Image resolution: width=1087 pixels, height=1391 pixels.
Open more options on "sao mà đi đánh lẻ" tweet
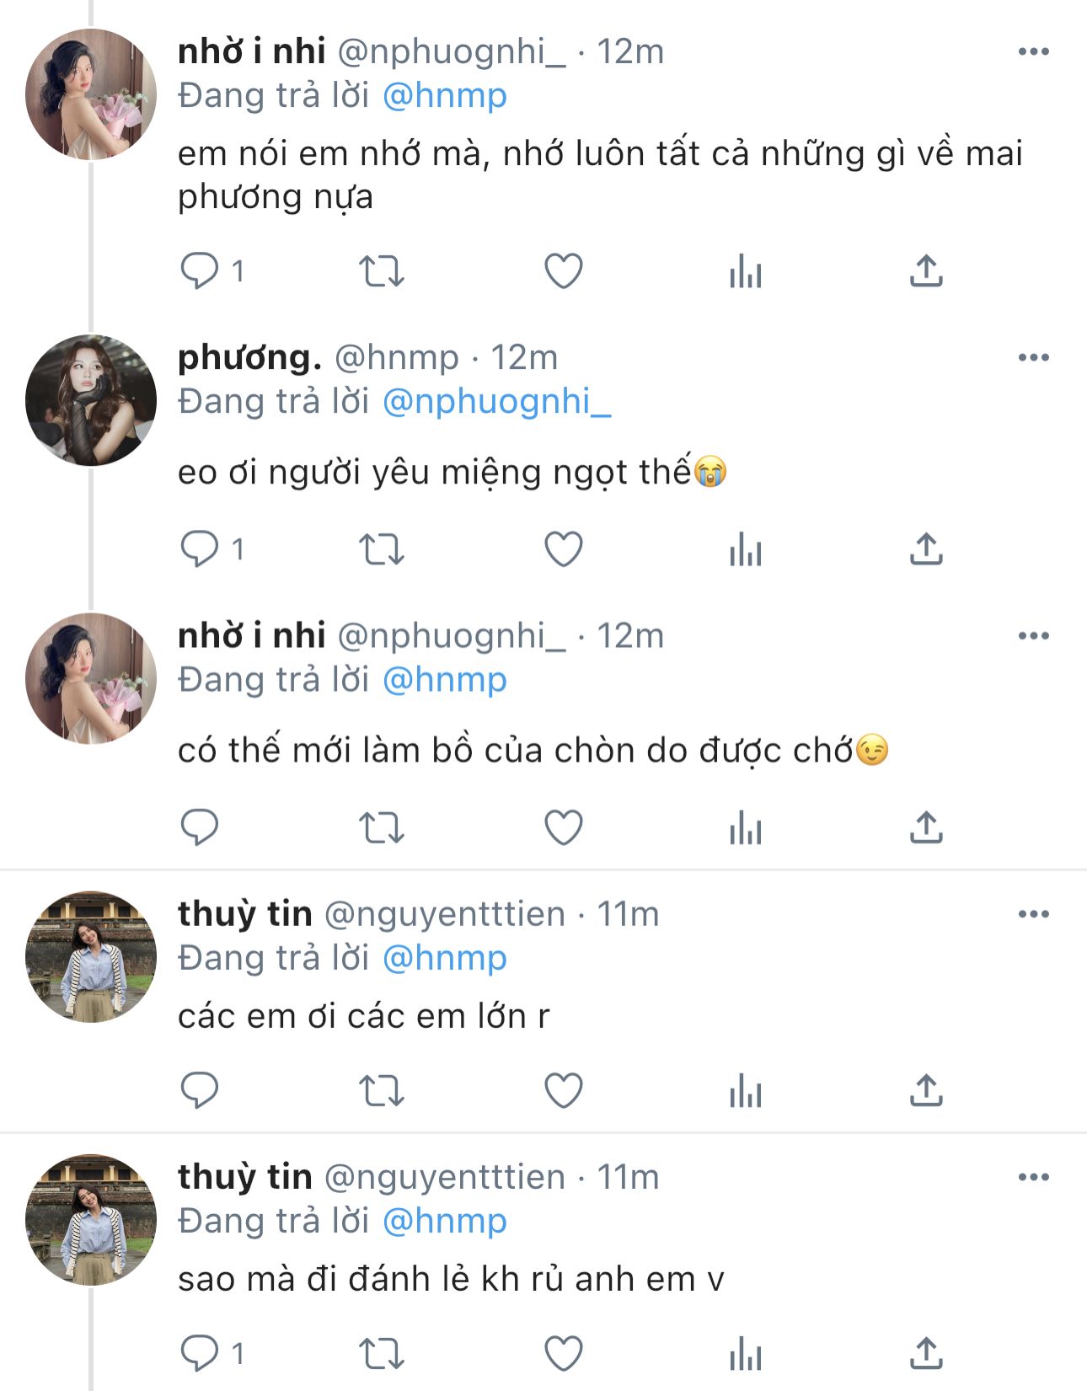tap(1033, 1178)
